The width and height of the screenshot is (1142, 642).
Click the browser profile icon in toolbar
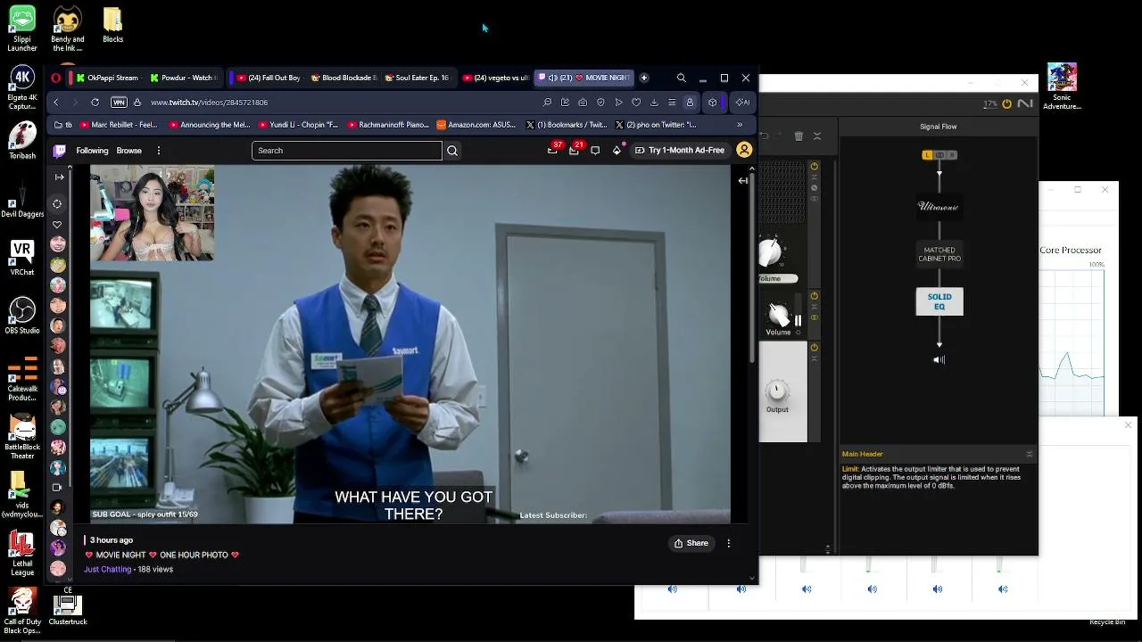[690, 103]
